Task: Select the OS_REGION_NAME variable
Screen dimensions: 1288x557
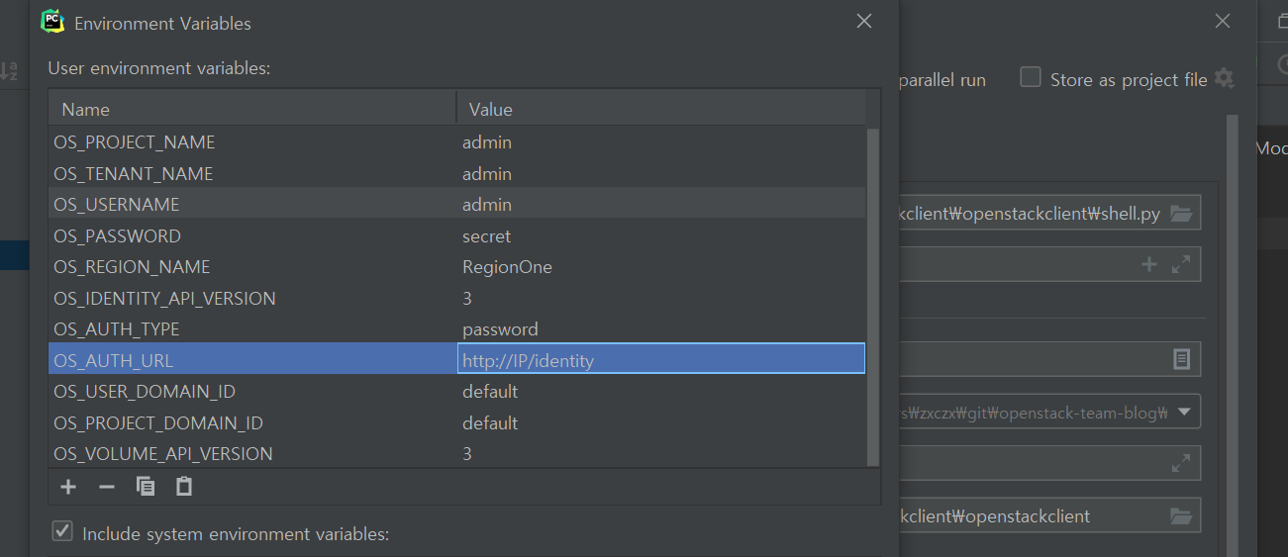Action: coord(132,267)
